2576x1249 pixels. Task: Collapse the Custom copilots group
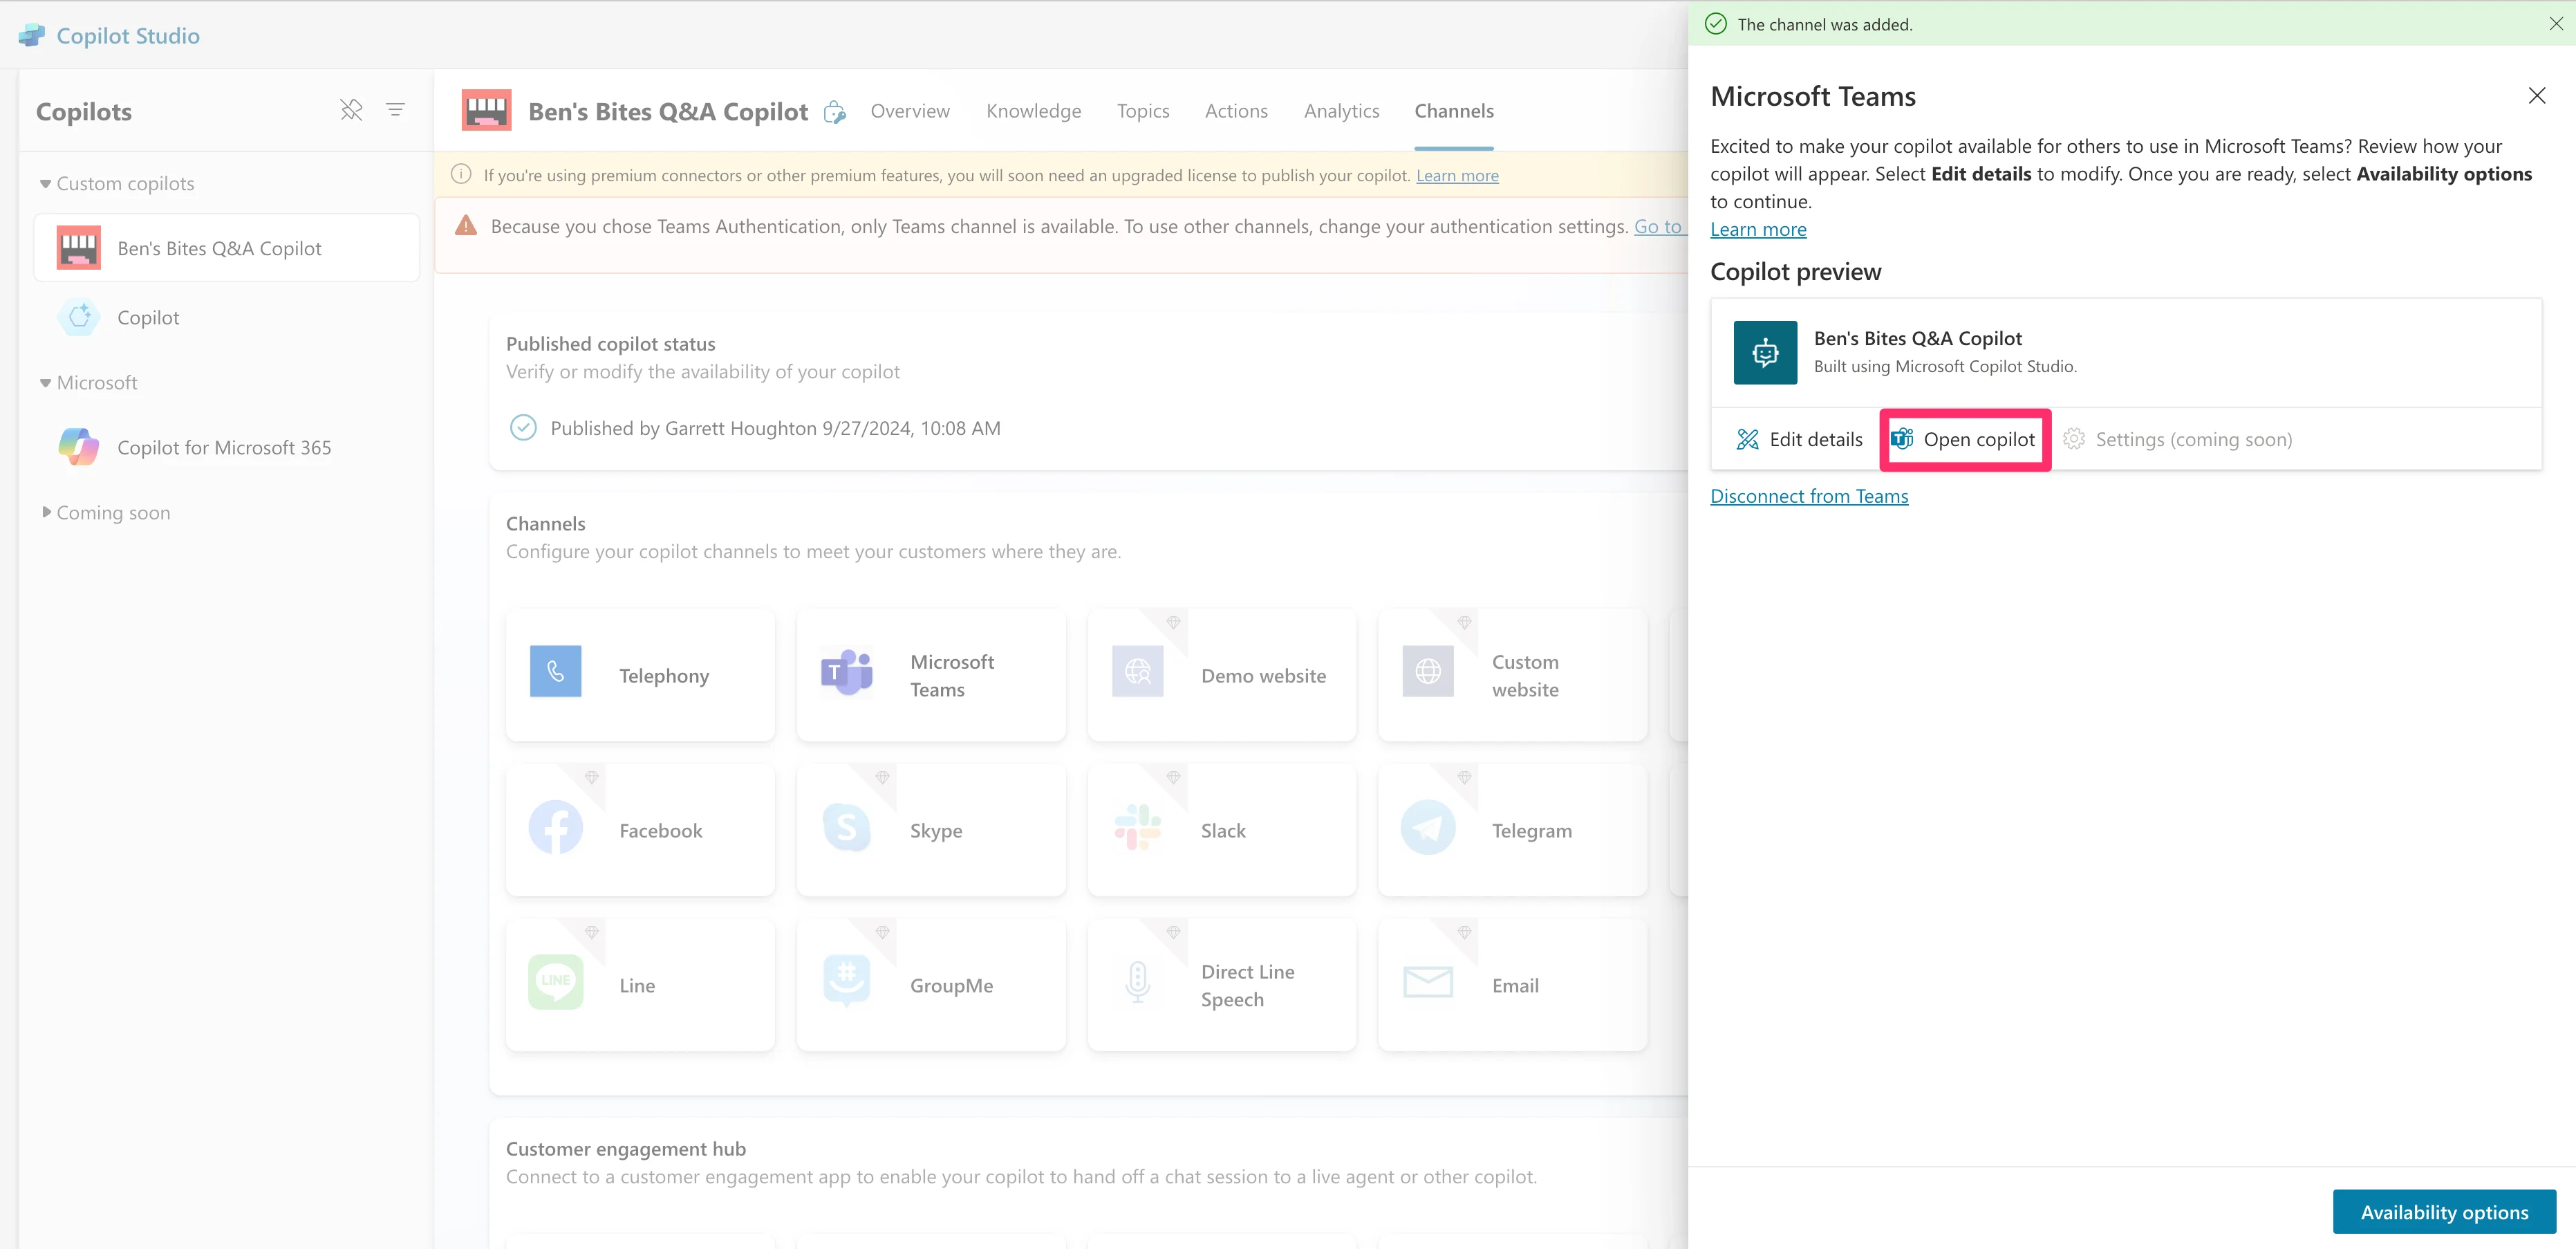pos(45,184)
